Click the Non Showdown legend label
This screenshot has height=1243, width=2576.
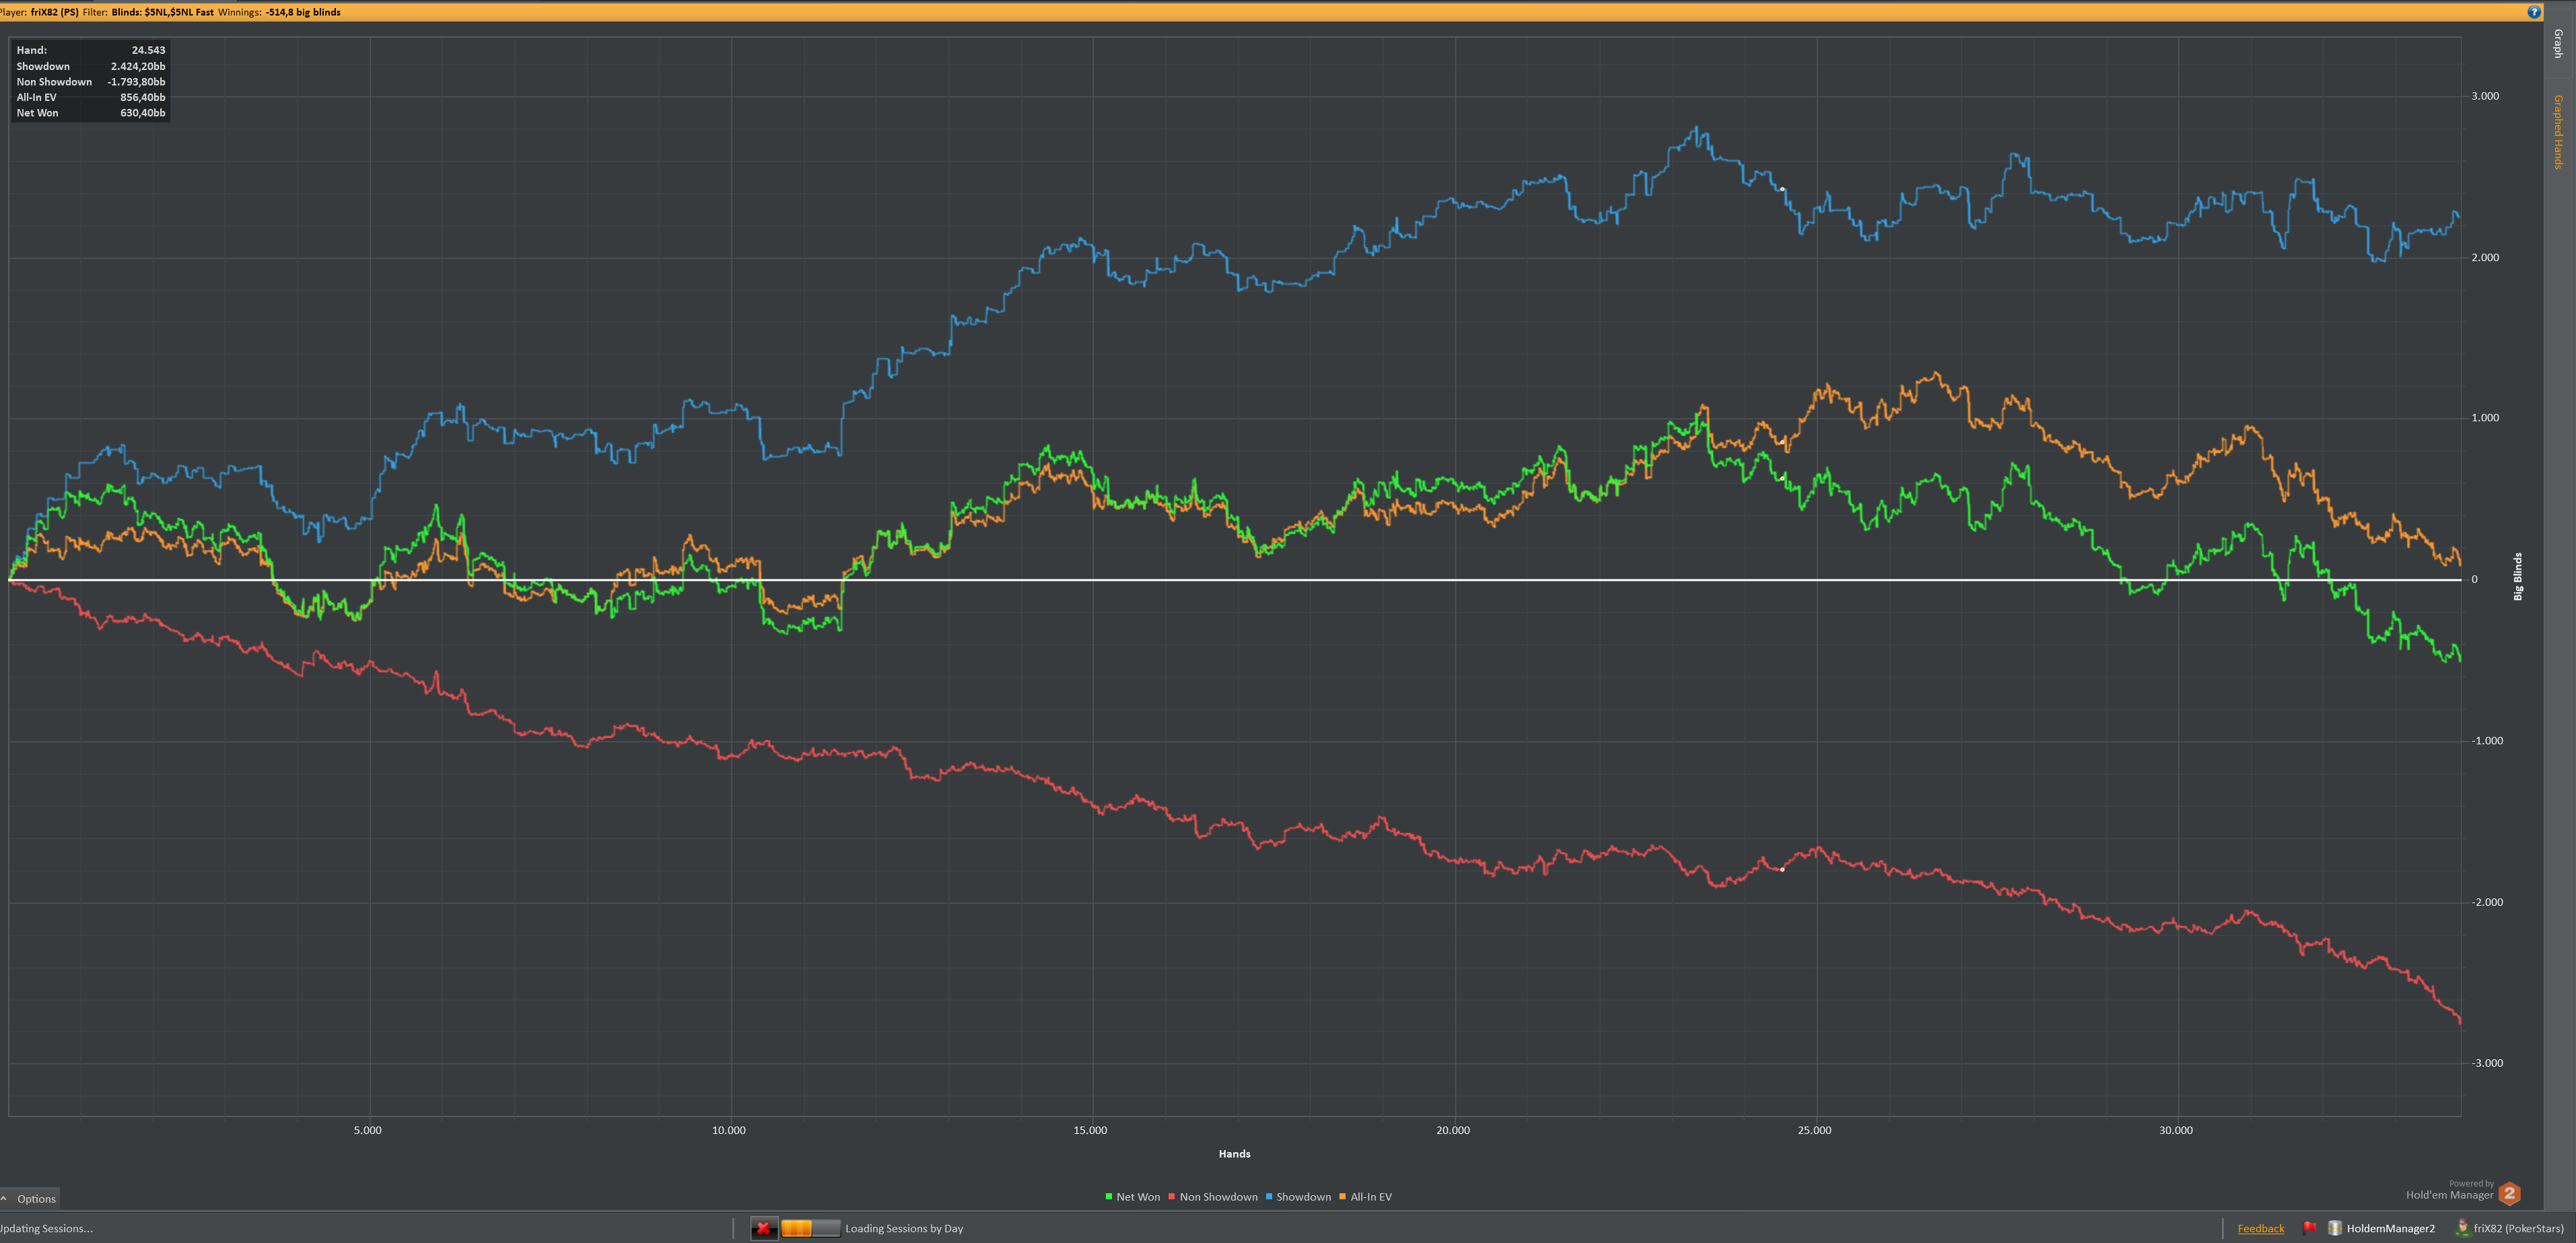[1219, 1197]
